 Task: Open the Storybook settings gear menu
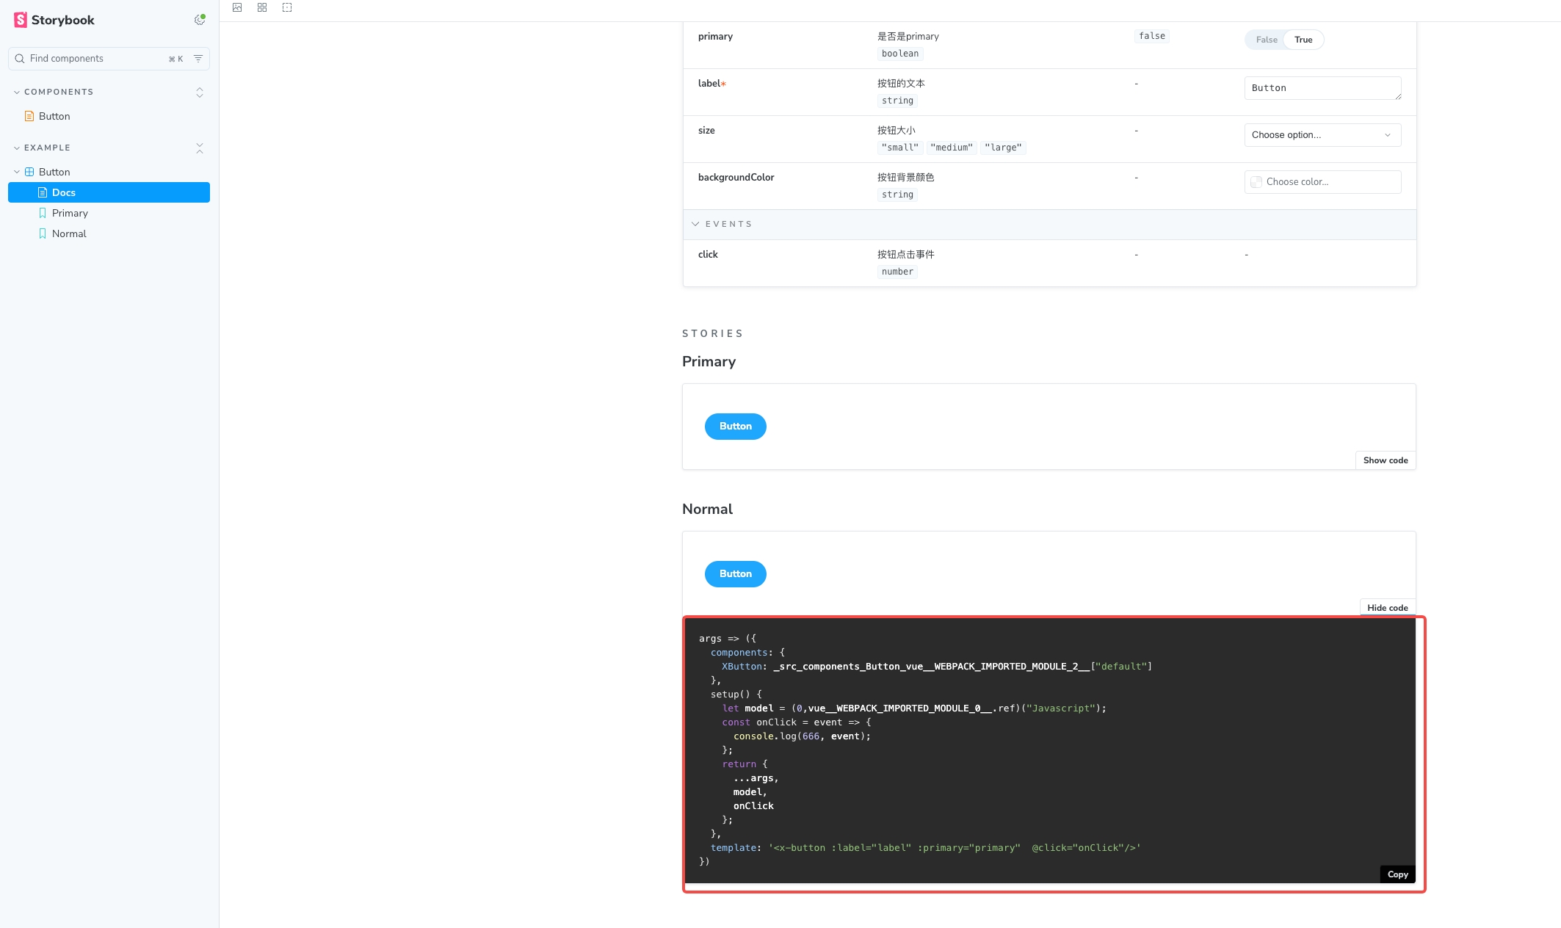(x=199, y=20)
